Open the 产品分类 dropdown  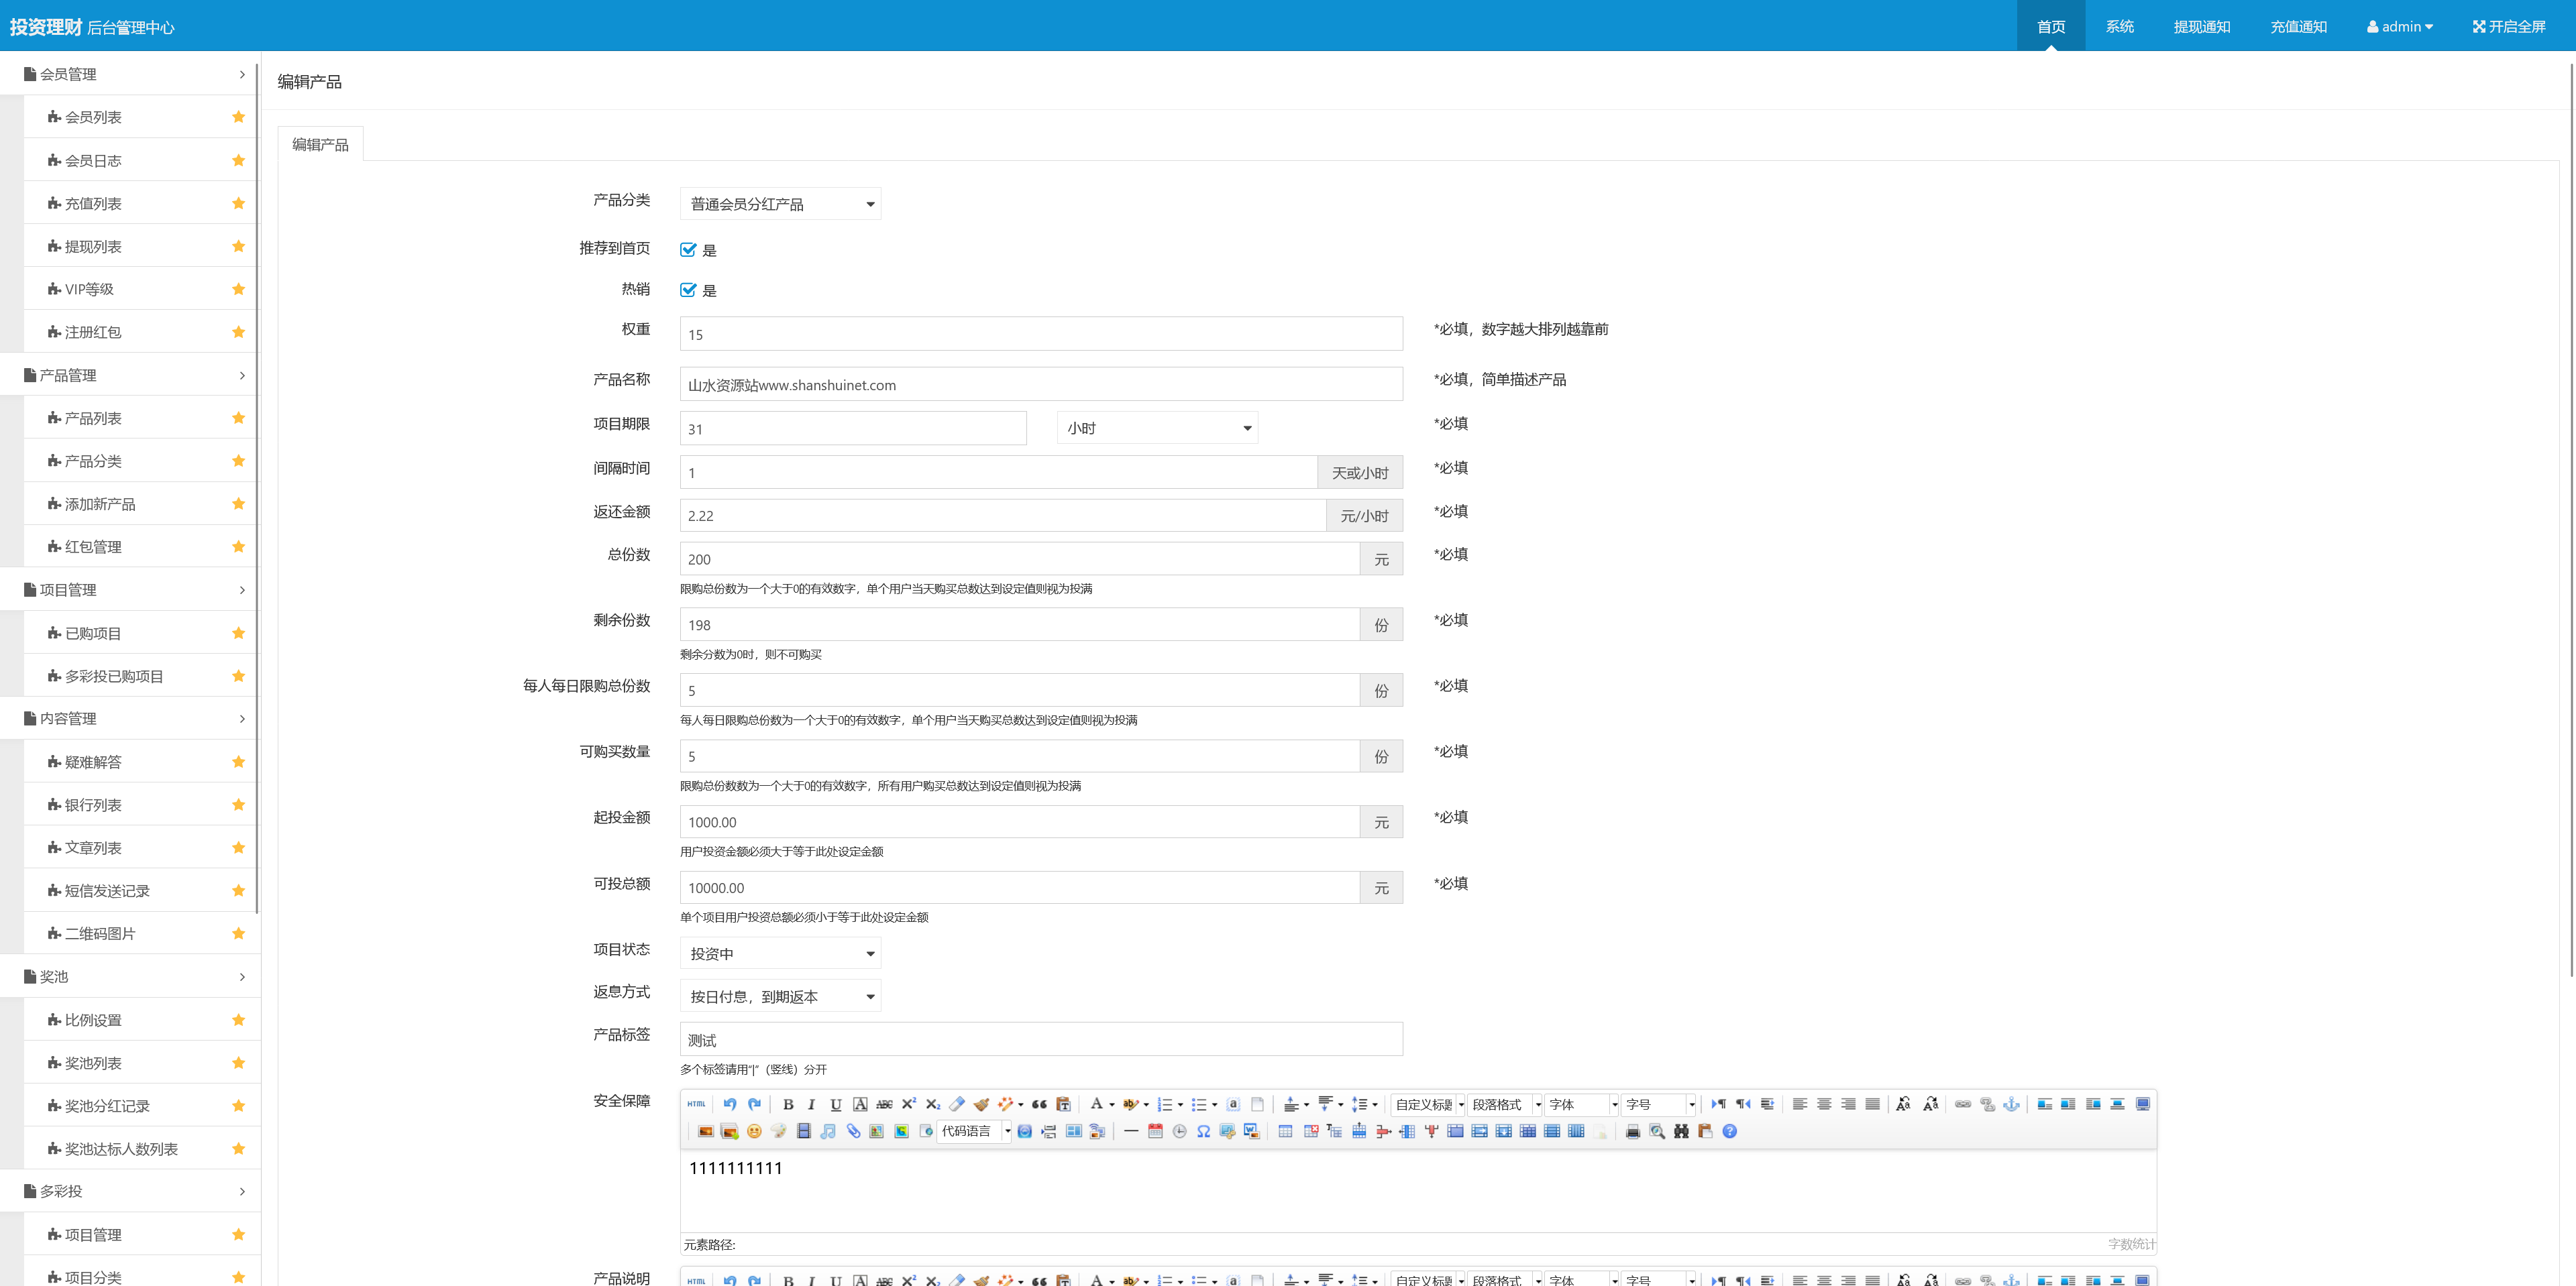[780, 204]
